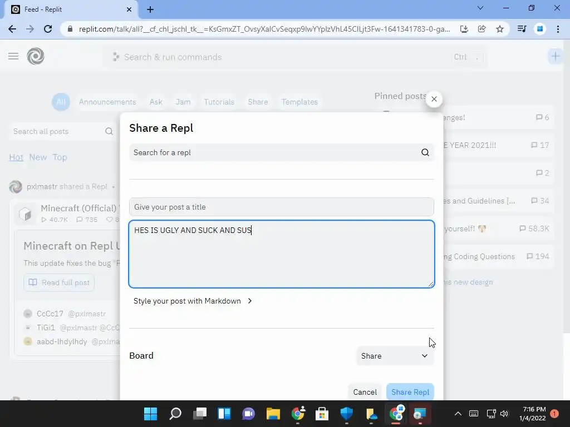
Task: Open commenter TiGi1's profile
Action: tap(46, 327)
